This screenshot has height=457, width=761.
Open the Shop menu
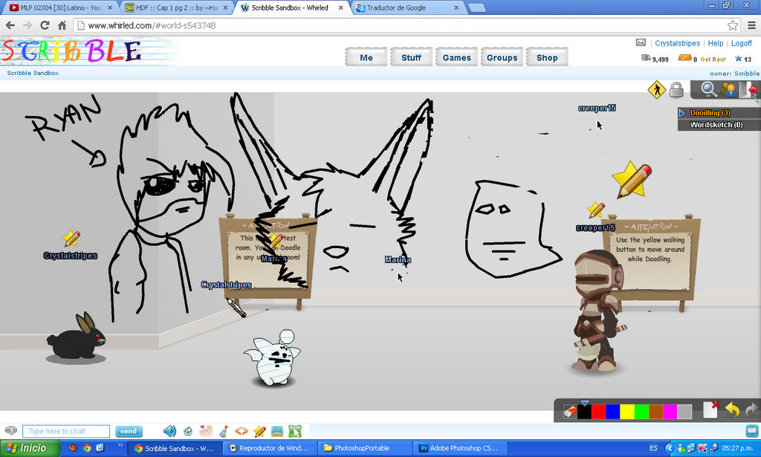pos(547,58)
